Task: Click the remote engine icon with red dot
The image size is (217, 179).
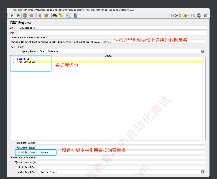Action: (x=205, y=15)
